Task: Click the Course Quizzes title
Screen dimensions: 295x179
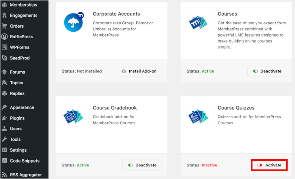Action: (x=236, y=108)
